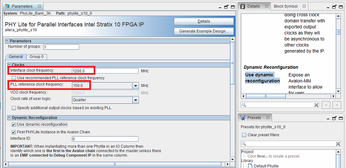
Task: Enable Specify additional output clocks checkbox
Action: pos(14,108)
